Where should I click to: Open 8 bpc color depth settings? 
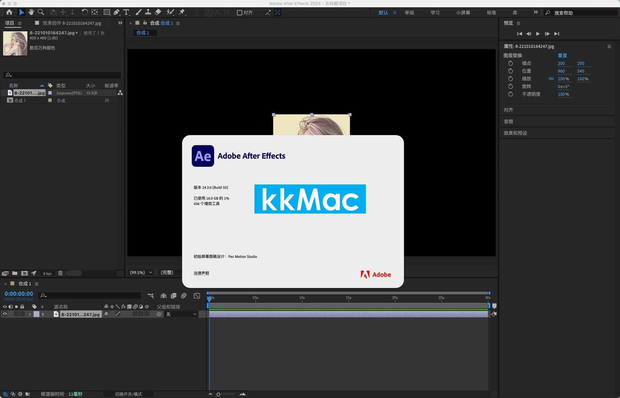point(47,273)
